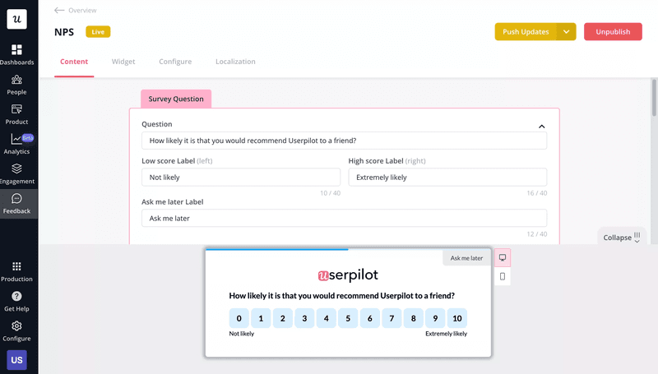This screenshot has width=658, height=374.
Task: Click Push Updates button
Action: point(526,31)
